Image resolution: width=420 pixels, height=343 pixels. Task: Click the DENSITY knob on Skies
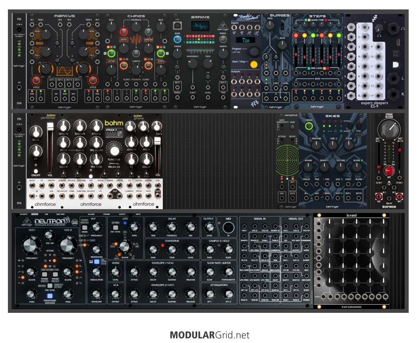(324, 167)
